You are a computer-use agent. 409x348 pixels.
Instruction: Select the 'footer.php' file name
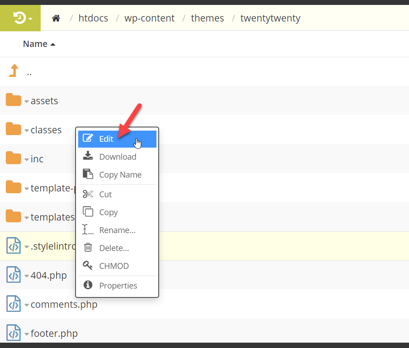[x=54, y=333]
